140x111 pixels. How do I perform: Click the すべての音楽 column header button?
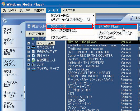click(x=36, y=34)
